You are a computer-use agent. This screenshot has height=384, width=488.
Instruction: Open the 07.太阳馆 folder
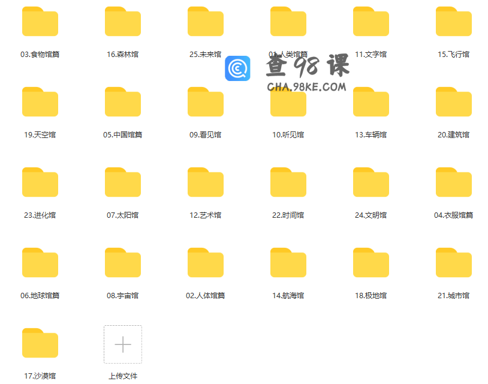coord(122,182)
